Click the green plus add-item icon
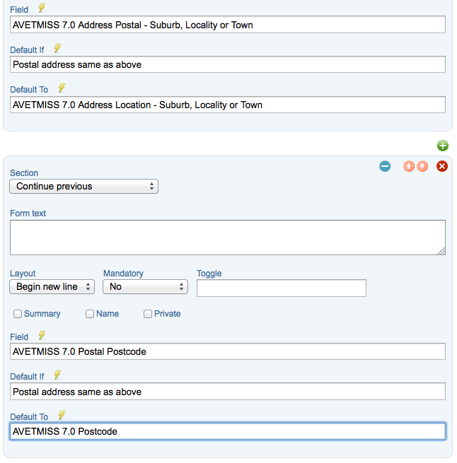 click(442, 146)
